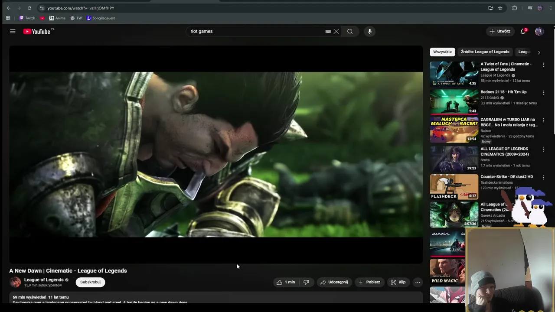This screenshot has width=555, height=312.
Task: Bookmark this page with the star icon
Action: coord(500,8)
